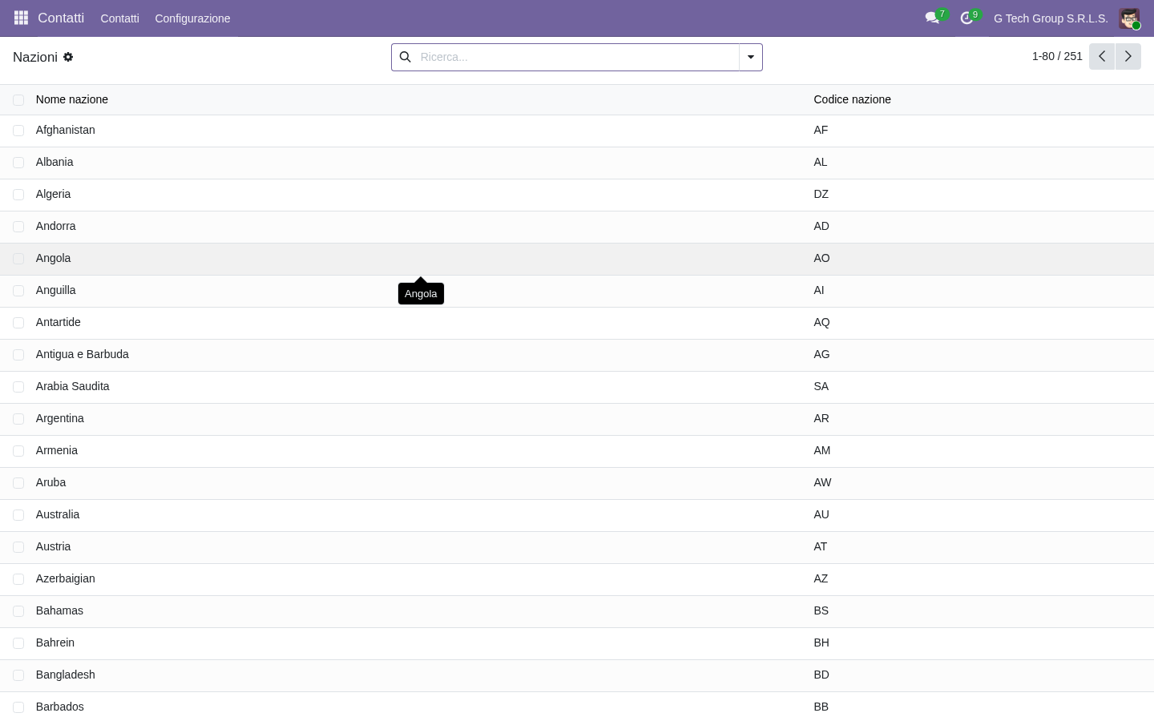Screen dimensions: 1154x721
Task: Check the Algeria row checkbox
Action: click(x=18, y=195)
